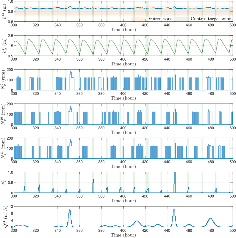Click the N_p 9 (rpm) y-axis label

pos(3,80)
